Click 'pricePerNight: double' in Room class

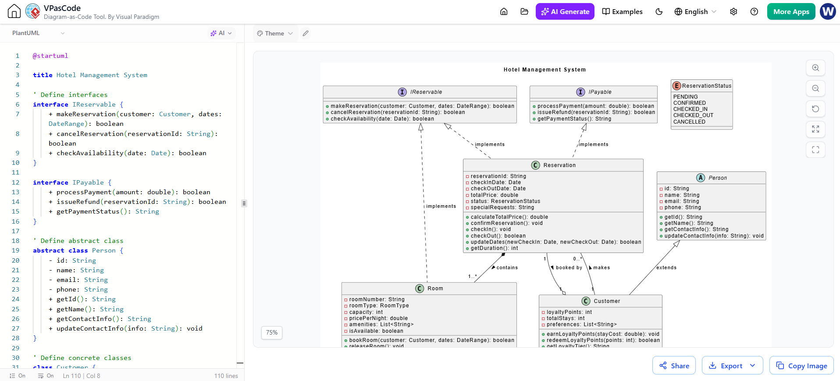point(378,318)
